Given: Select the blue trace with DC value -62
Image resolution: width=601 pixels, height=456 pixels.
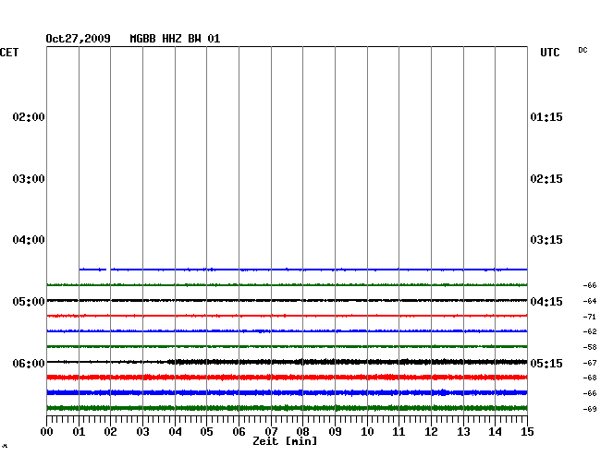Looking at the screenshot, I should (287, 330).
